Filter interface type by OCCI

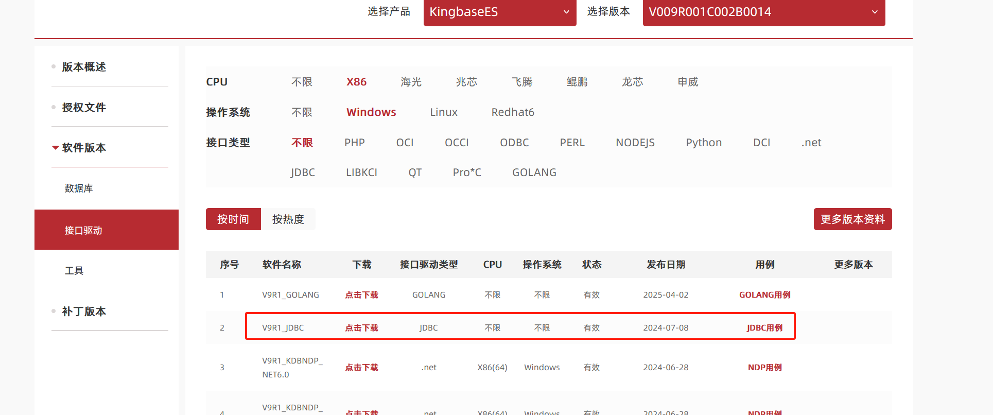pyautogui.click(x=457, y=143)
